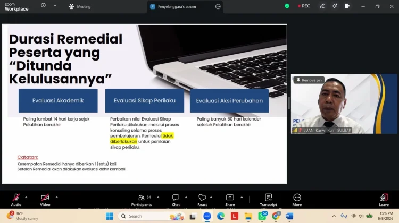Leave the meeting
The width and height of the screenshot is (399, 223).
click(x=384, y=200)
